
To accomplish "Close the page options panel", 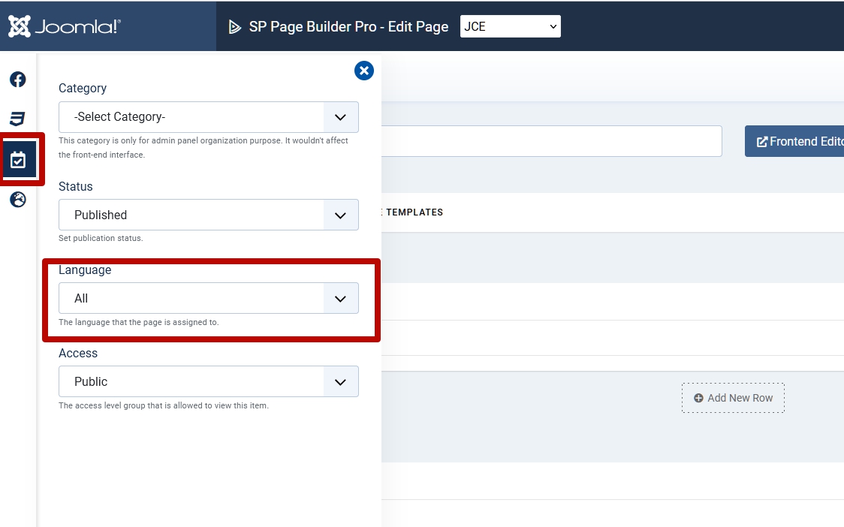I will click(x=364, y=71).
